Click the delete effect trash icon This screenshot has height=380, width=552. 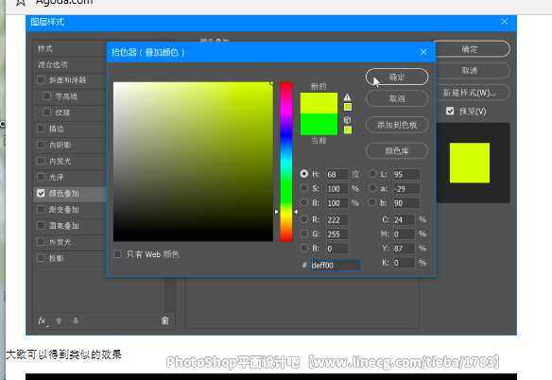[164, 320]
